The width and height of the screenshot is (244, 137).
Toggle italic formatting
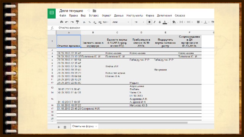point(154,22)
